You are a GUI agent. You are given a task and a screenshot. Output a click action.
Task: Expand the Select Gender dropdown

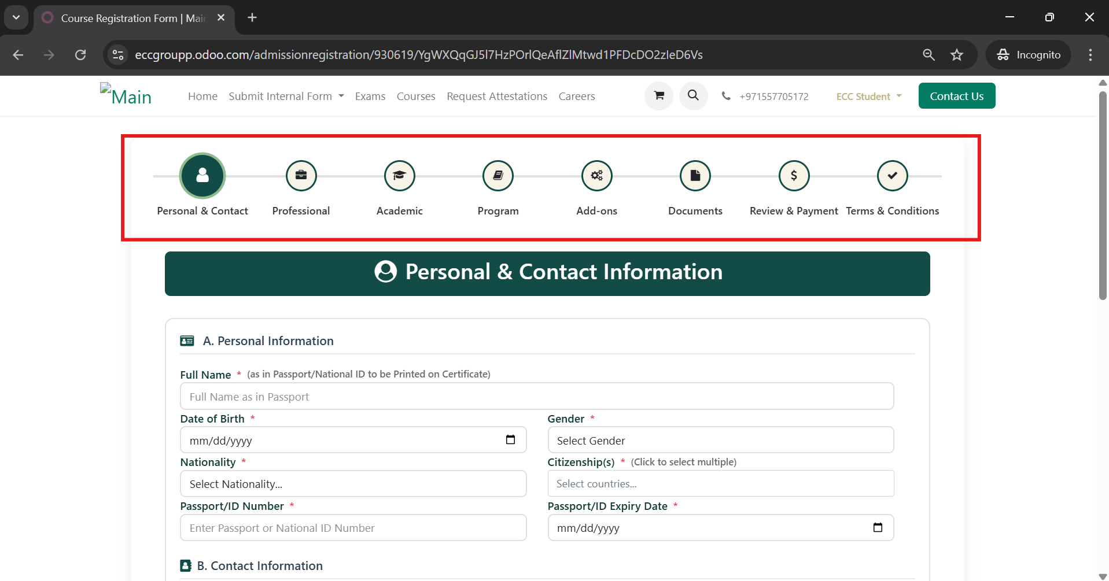point(720,441)
